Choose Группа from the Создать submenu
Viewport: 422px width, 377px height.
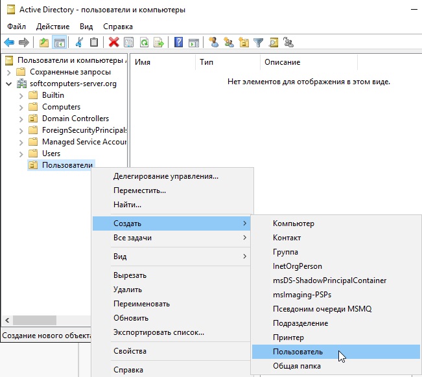(285, 252)
